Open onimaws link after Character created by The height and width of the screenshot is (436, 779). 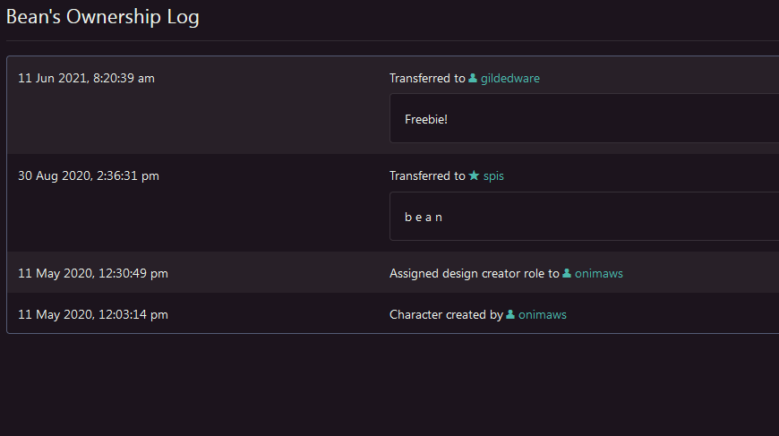click(x=542, y=315)
